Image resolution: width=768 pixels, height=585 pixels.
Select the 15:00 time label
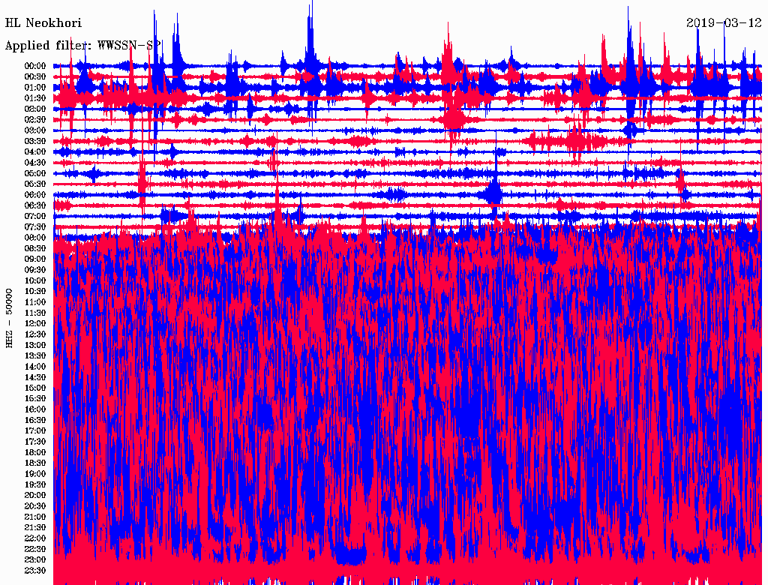click(35, 388)
